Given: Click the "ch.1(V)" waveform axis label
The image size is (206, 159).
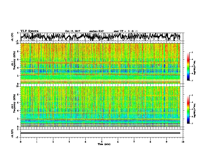Looking at the screenshot, I should 12,37.
